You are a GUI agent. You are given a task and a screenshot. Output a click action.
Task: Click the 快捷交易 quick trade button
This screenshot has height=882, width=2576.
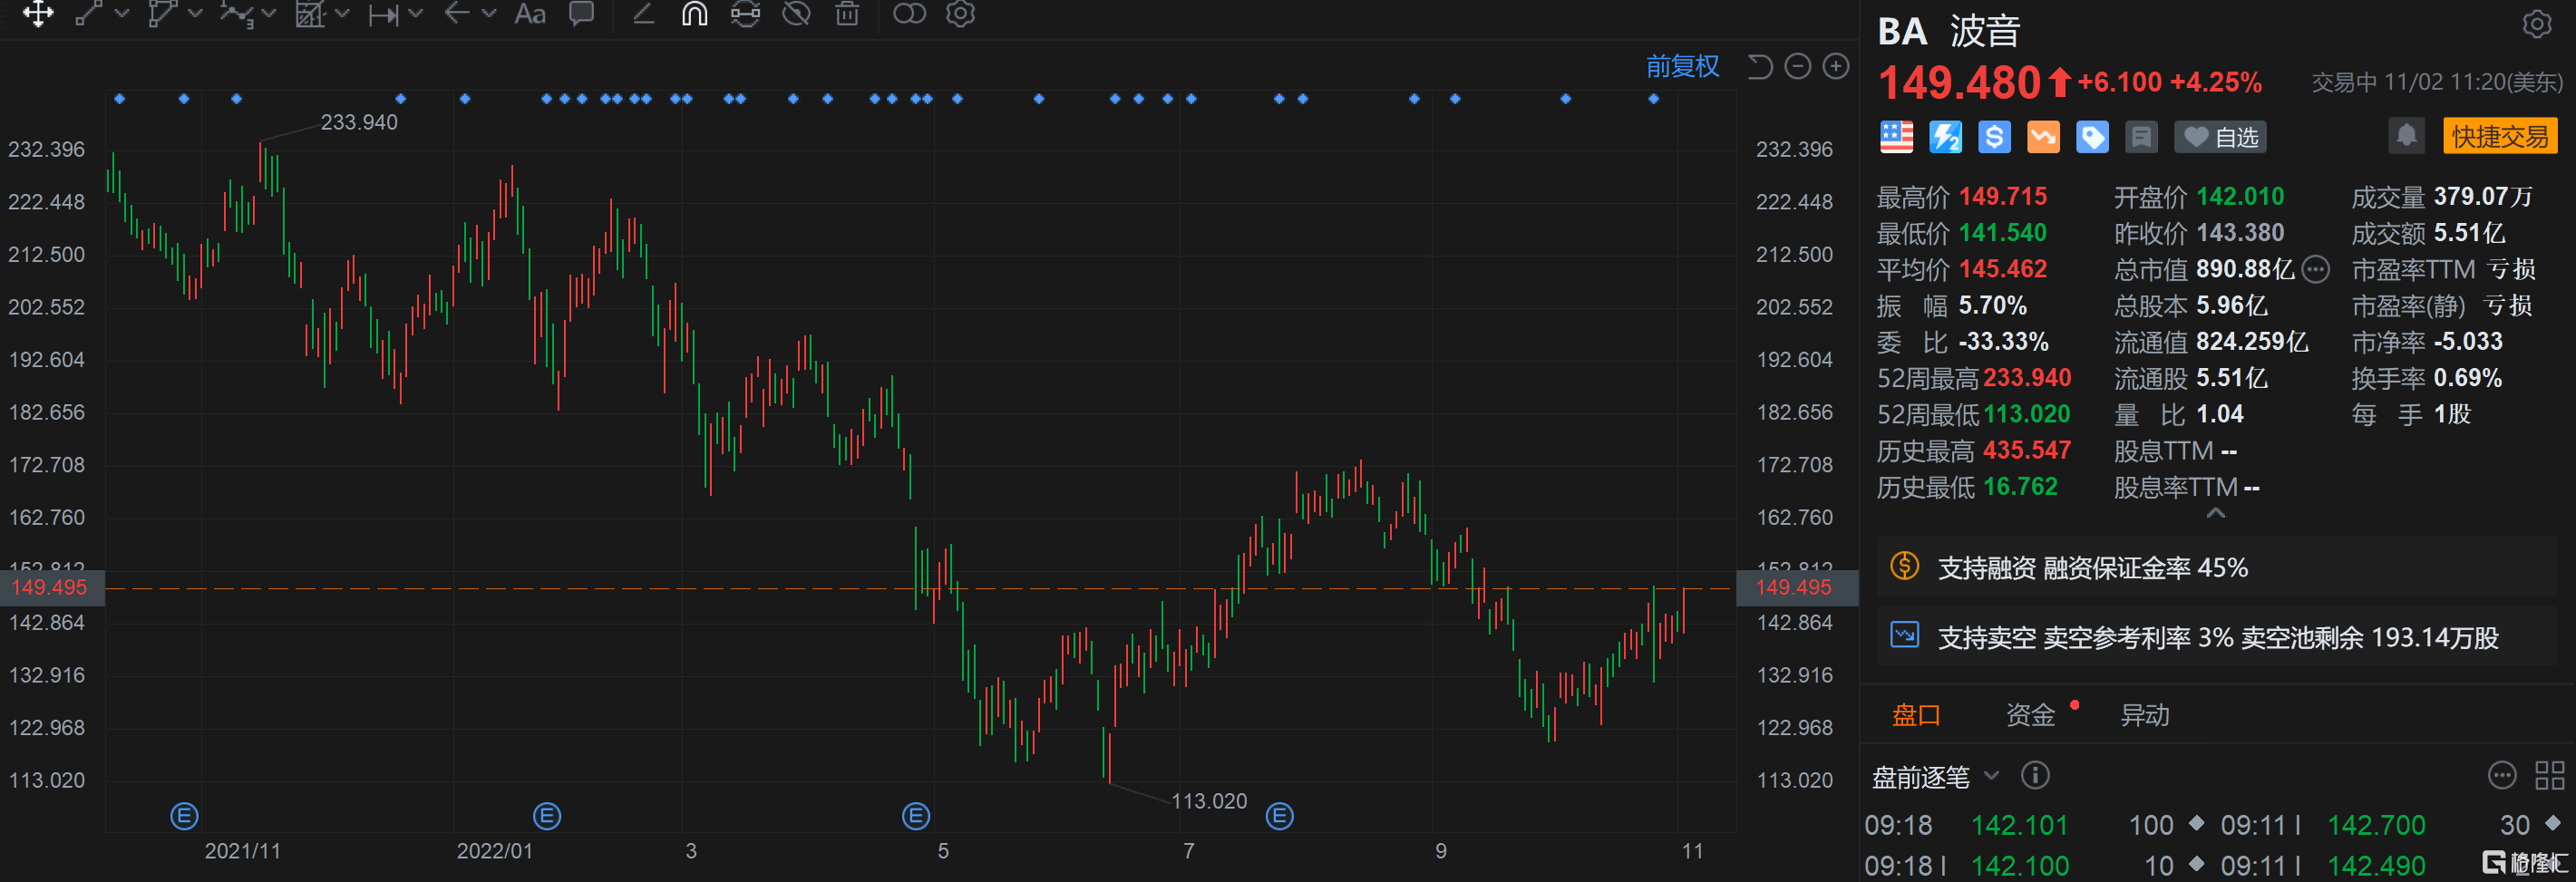click(x=2499, y=136)
